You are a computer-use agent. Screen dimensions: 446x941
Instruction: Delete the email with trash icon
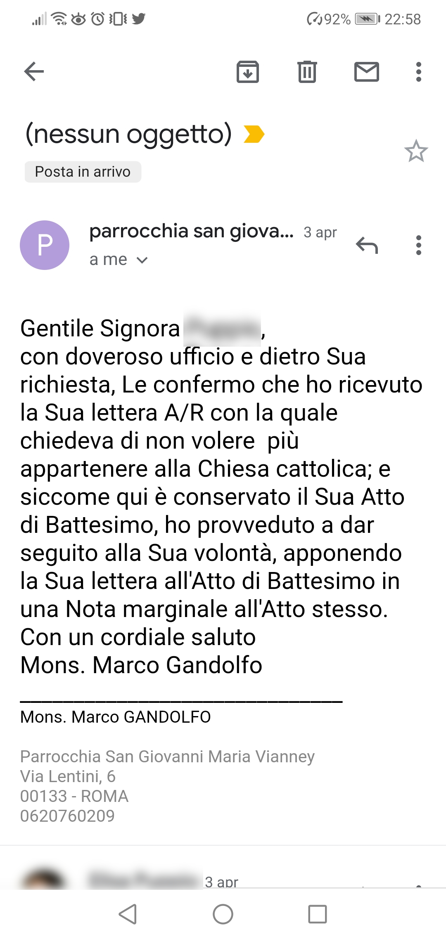[307, 72]
